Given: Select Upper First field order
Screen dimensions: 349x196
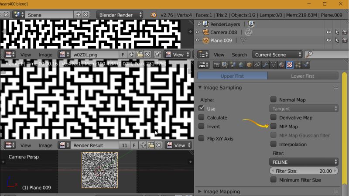Looking at the screenshot, I should point(233,76).
